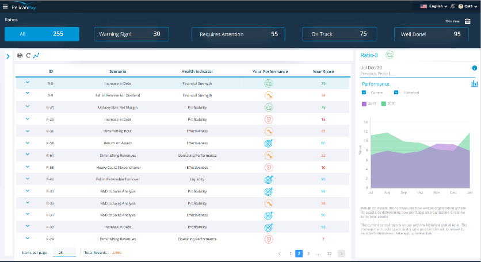Uncheck the Historical checkbox
The width and height of the screenshot is (481, 262).
tap(396, 93)
